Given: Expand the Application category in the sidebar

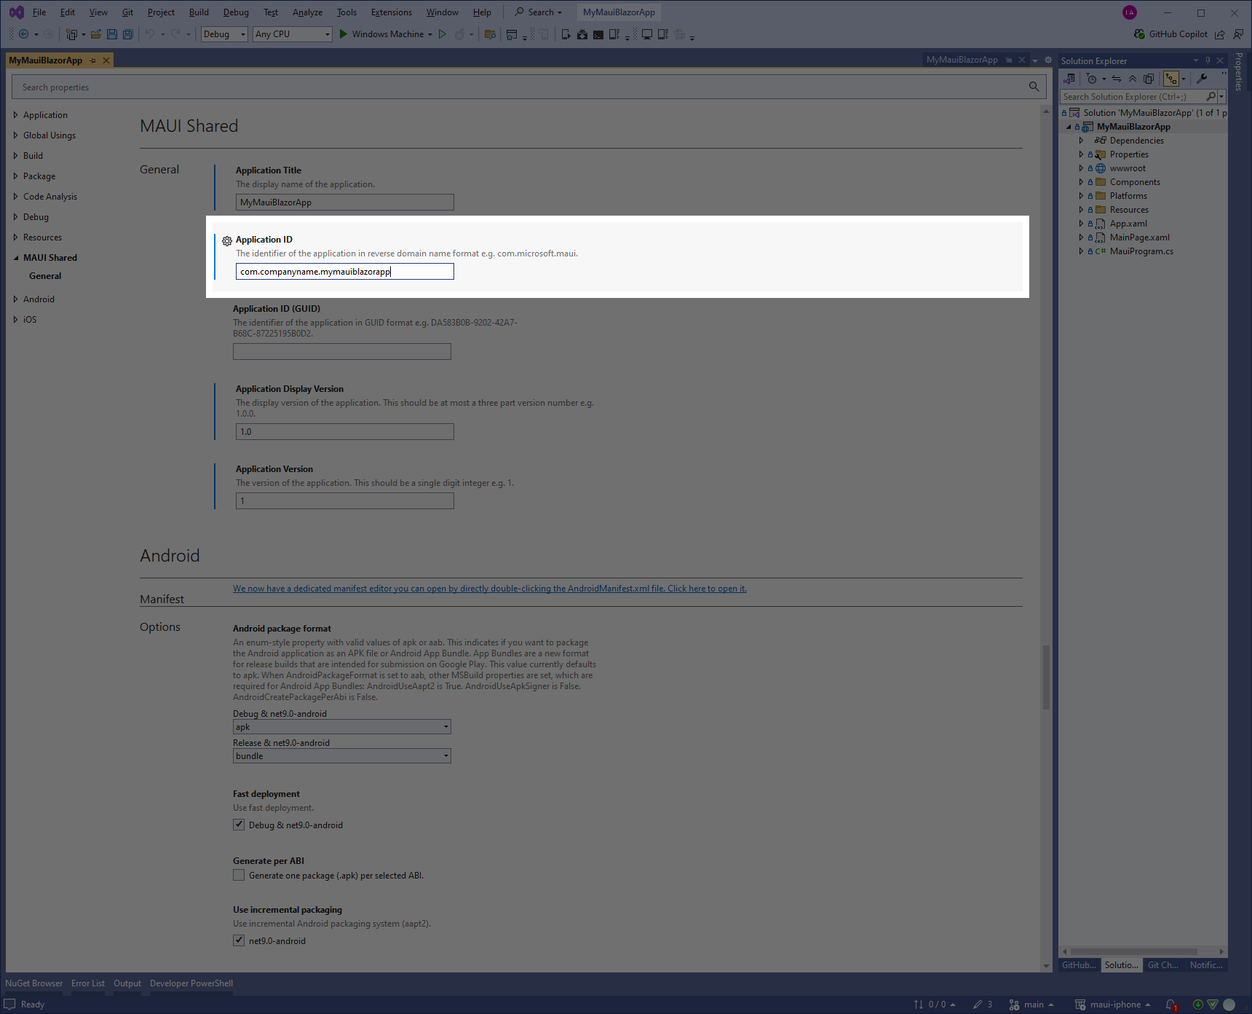Looking at the screenshot, I should coord(15,115).
